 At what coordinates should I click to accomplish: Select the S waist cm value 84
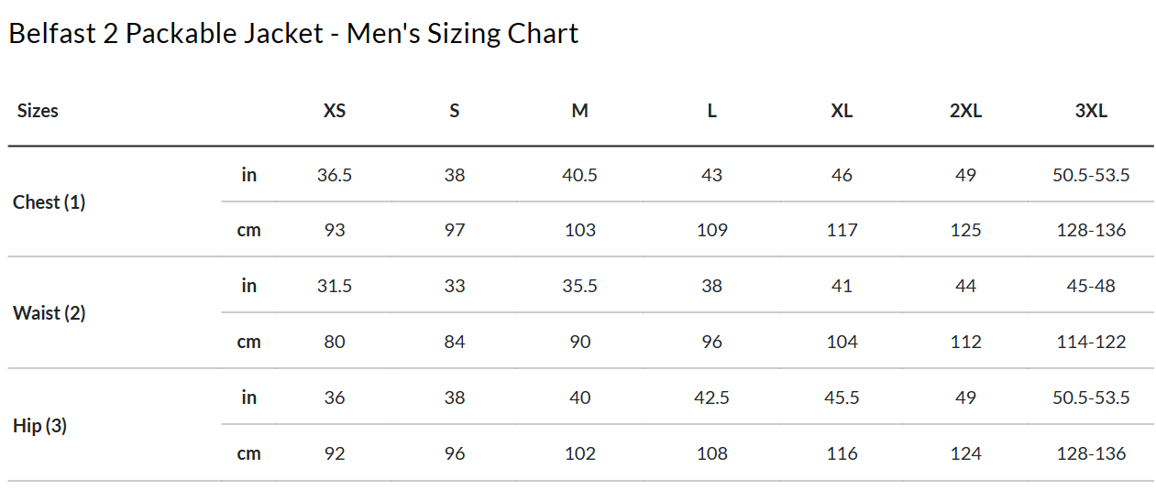tap(455, 342)
